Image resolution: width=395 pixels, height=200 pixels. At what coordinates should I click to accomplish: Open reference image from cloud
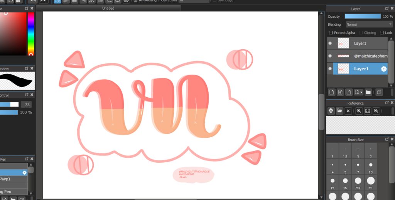[331, 111]
